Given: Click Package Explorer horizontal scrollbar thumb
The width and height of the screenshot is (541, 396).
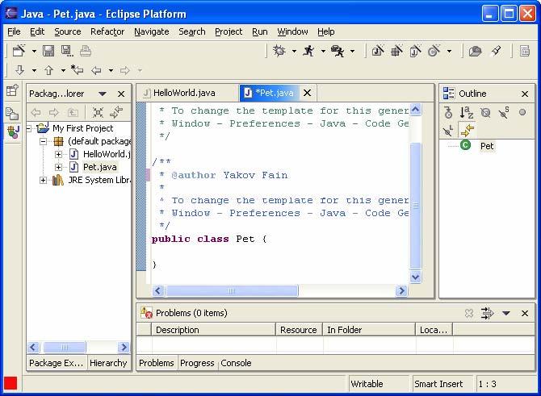Looking at the screenshot, I should (x=65, y=347).
